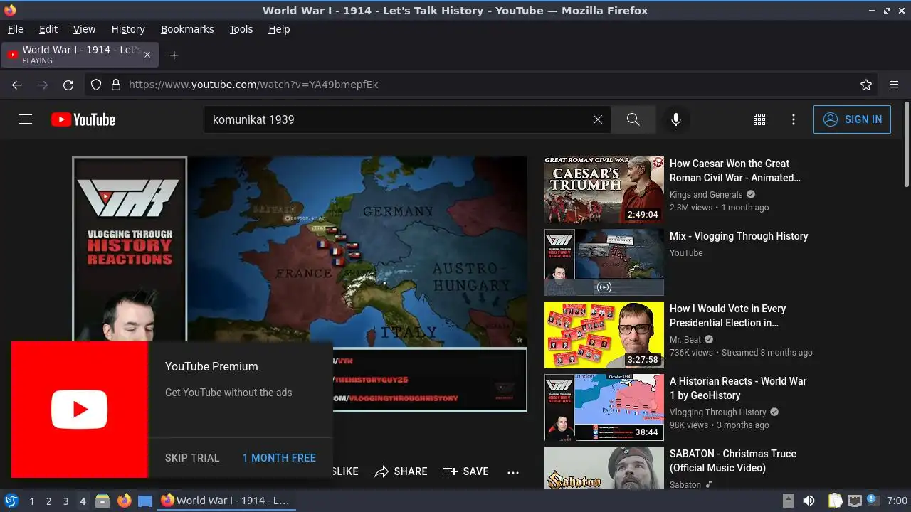
Task: Open the History menu
Action: coord(128,29)
